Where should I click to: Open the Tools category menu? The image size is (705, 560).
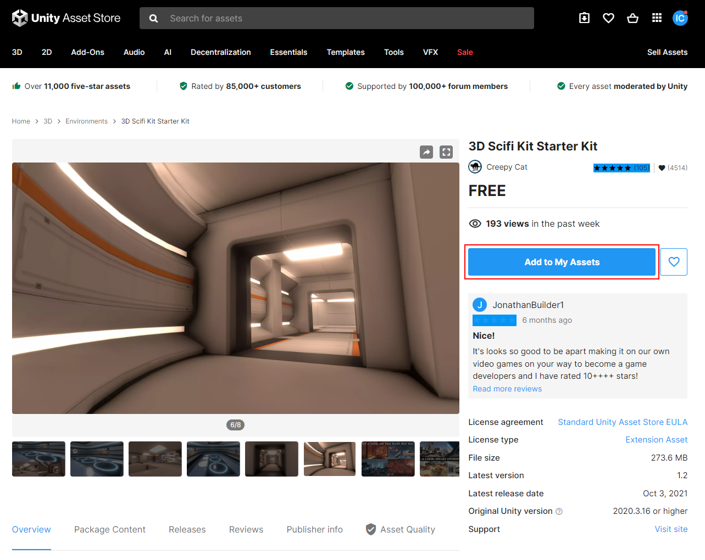(x=393, y=52)
